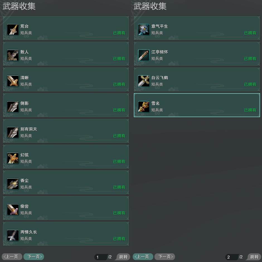
Task: Select the 两情久长 sword icon
Action: click(x=13, y=235)
